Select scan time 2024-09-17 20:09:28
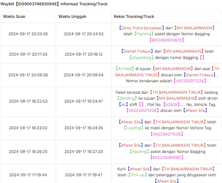The height and width of the screenshot is (183, 222). click(x=28, y=75)
